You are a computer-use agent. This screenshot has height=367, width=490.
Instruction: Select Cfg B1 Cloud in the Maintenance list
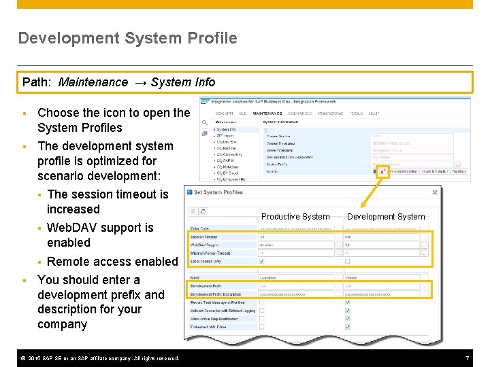pyautogui.click(x=227, y=173)
